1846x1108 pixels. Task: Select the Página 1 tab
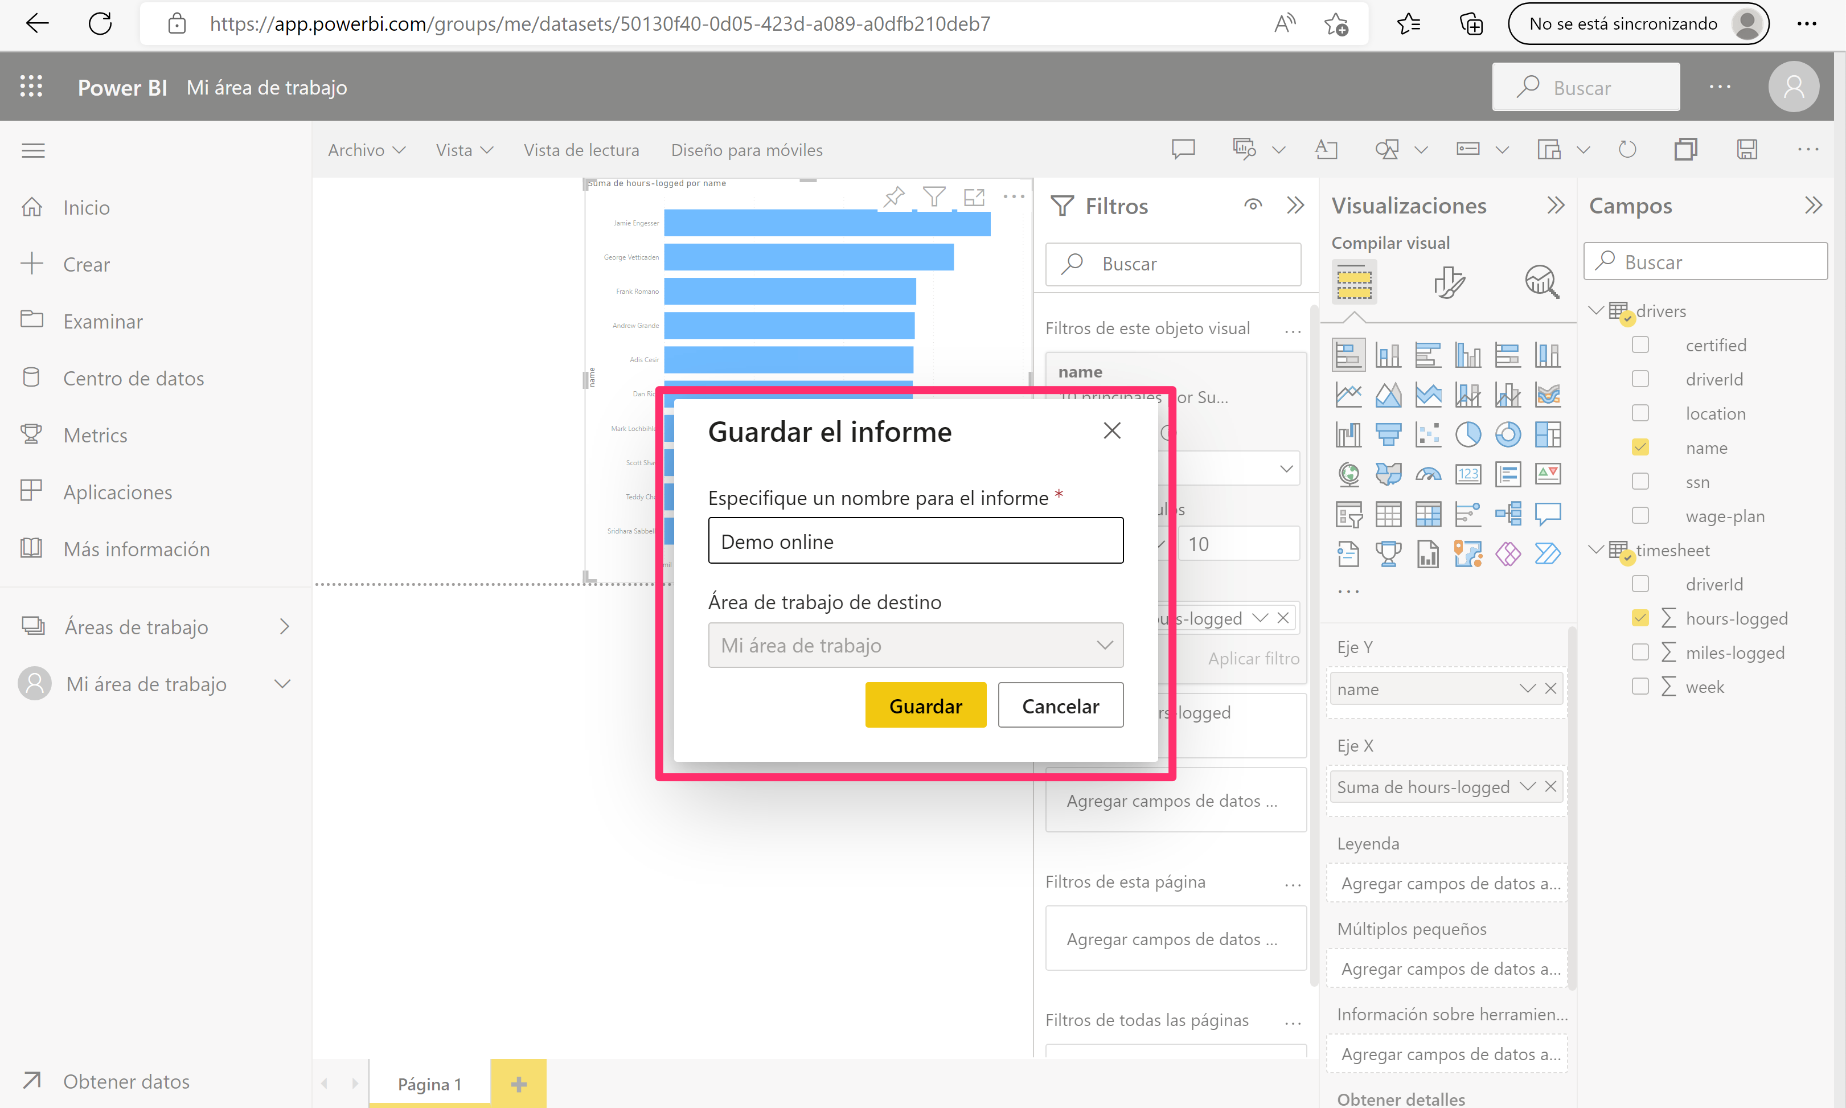coord(430,1084)
